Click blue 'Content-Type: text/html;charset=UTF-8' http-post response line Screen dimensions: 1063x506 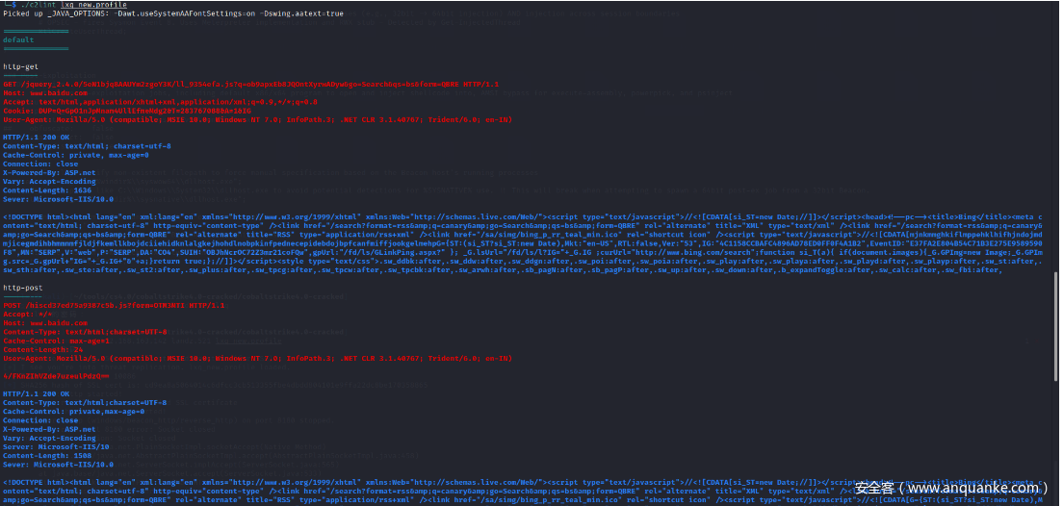[85, 402]
